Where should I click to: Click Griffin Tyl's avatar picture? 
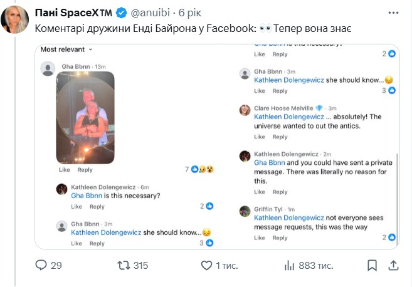coord(245,211)
